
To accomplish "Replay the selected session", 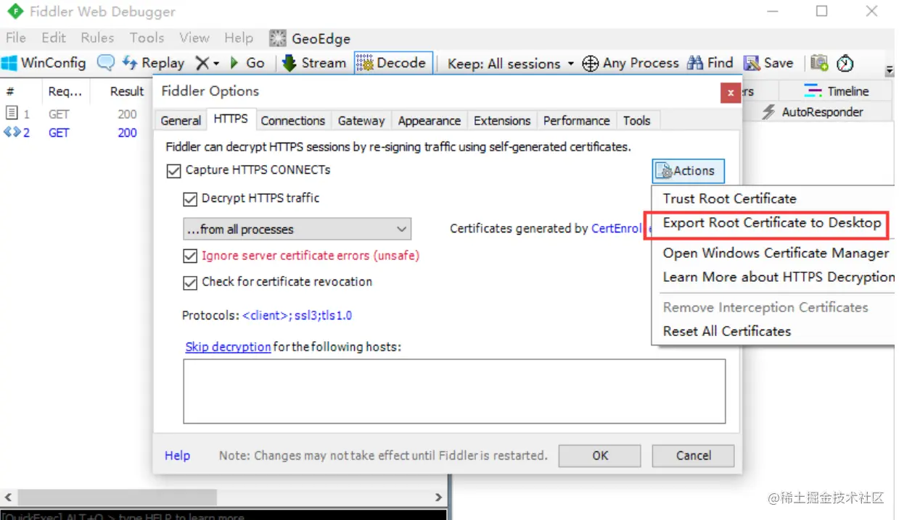I will (153, 63).
